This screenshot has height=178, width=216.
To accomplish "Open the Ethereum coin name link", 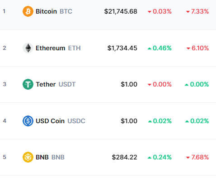I will [51, 48].
